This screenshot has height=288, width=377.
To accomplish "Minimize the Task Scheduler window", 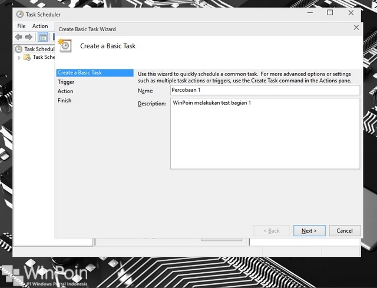I will (310, 13).
